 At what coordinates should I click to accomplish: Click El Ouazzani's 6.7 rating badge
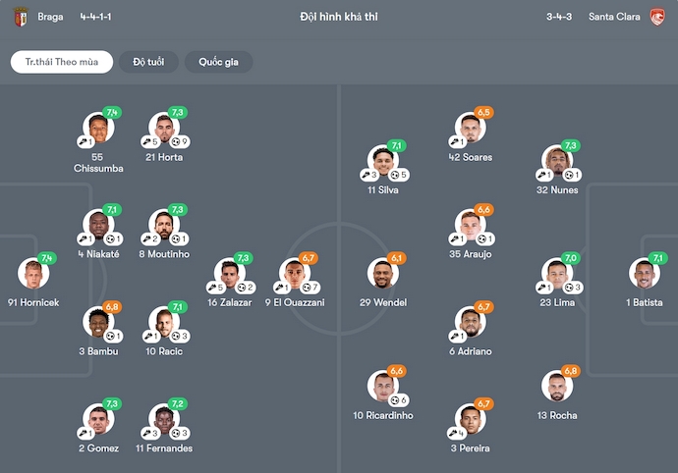coord(309,258)
